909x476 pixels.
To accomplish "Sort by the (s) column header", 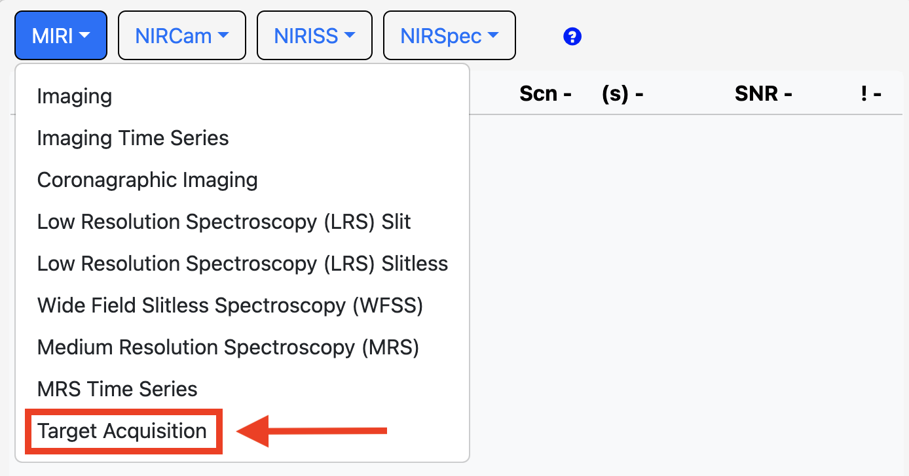I will tap(622, 94).
